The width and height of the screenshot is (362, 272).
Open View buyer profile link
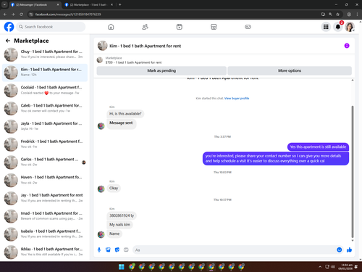click(x=237, y=98)
